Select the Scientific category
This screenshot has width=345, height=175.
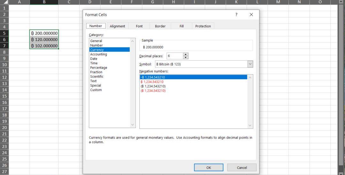[x=110, y=77]
